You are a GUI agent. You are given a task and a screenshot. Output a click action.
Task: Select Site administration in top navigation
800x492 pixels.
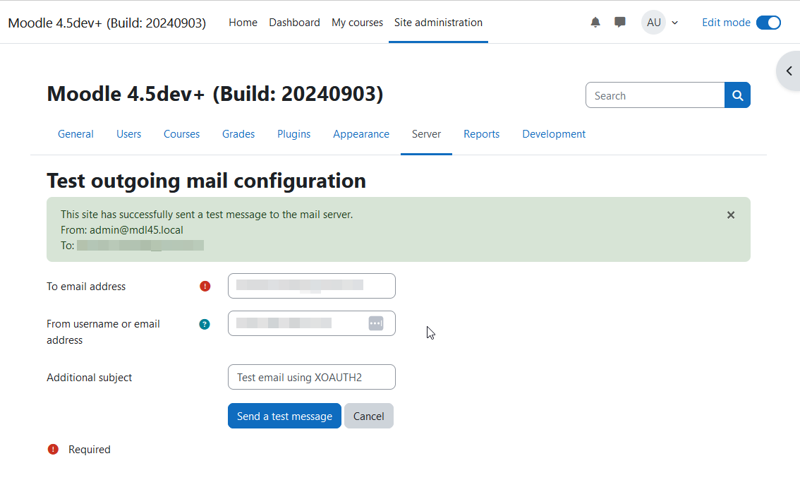tap(438, 23)
